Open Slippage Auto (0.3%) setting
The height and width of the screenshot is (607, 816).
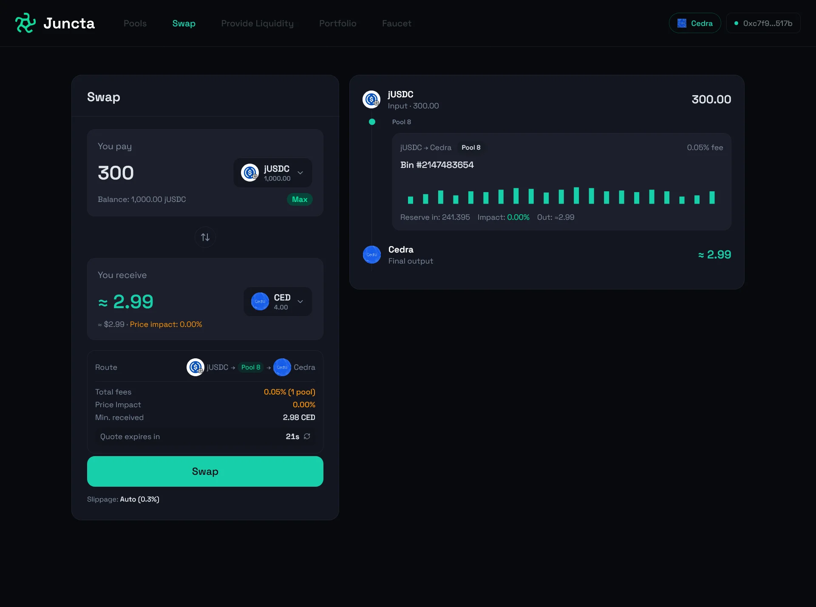[x=139, y=499]
